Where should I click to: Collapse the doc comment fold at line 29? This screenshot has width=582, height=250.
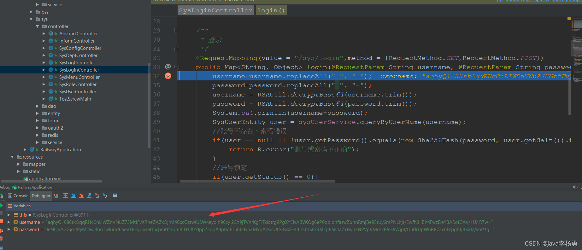click(177, 30)
